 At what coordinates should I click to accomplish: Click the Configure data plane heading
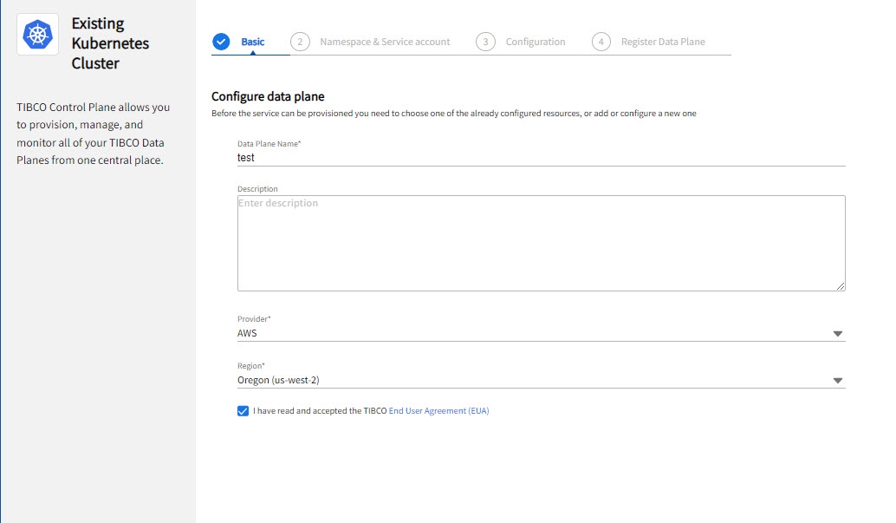coord(268,96)
